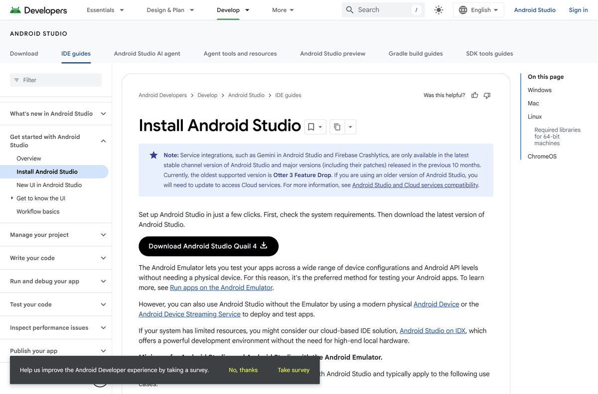Jump to Windows section in page outline
This screenshot has height=394, width=598.
pos(540,90)
